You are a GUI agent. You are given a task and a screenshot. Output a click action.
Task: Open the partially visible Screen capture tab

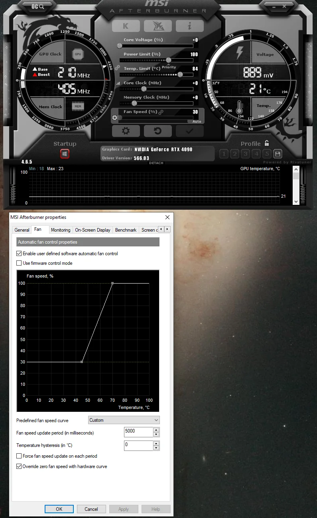point(149,230)
